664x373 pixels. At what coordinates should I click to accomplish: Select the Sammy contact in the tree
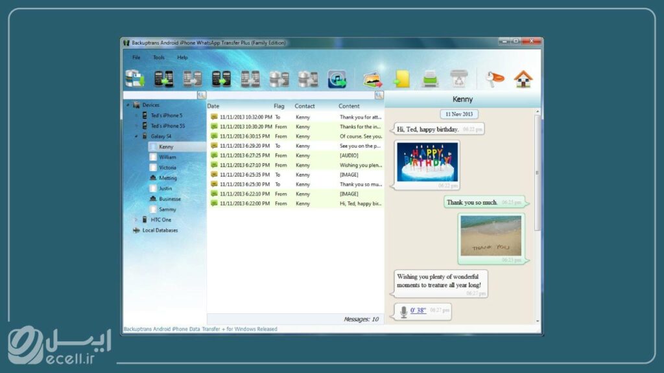(167, 209)
